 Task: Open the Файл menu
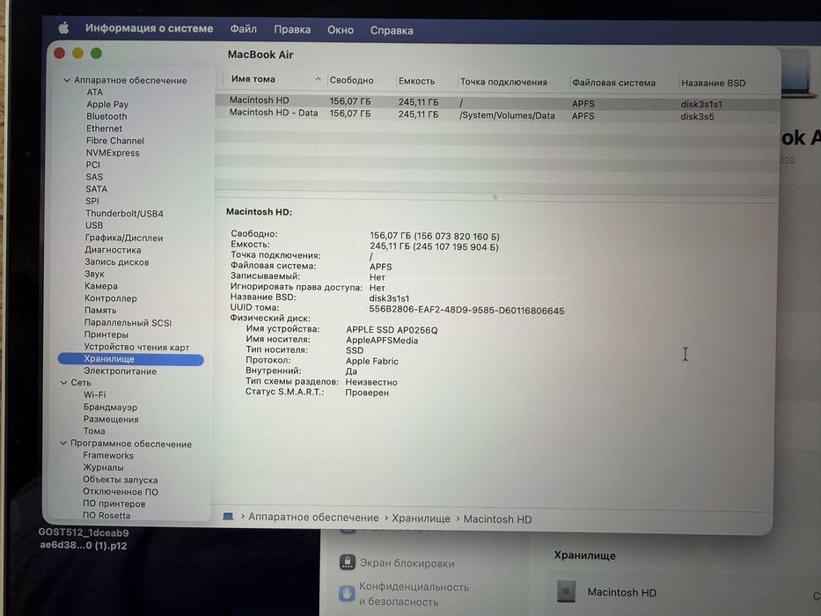coord(244,29)
